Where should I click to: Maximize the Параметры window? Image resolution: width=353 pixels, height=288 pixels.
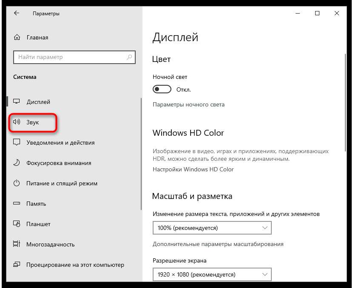pyautogui.click(x=317, y=13)
